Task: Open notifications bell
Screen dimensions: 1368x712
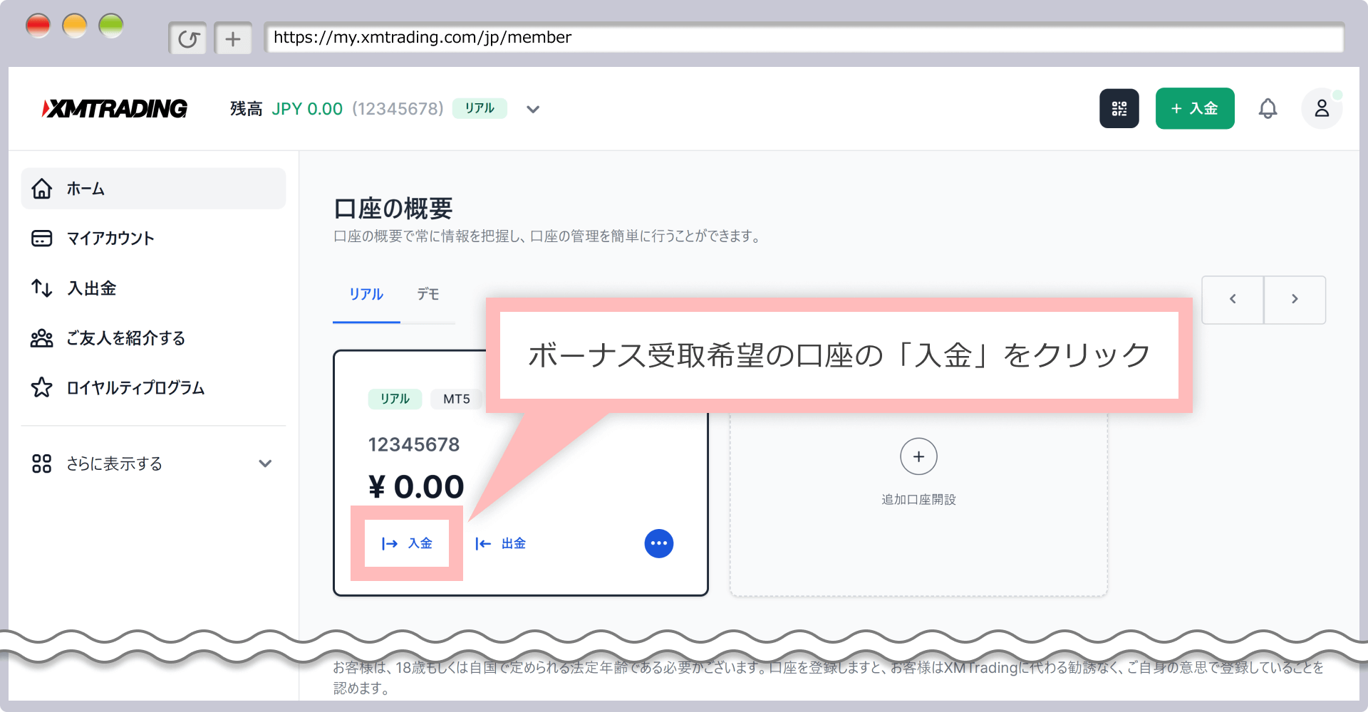Action: click(1268, 108)
